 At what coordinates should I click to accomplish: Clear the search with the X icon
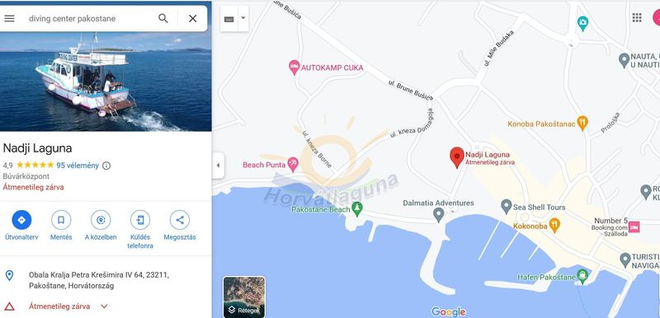(193, 18)
